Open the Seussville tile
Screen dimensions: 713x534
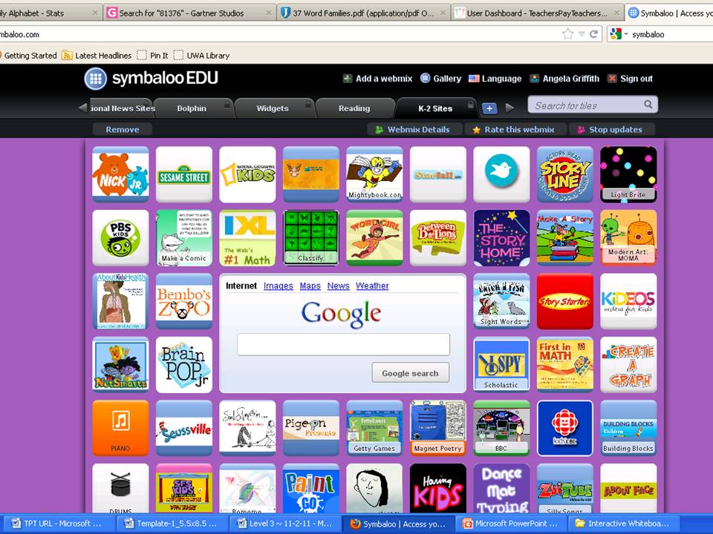tap(183, 428)
